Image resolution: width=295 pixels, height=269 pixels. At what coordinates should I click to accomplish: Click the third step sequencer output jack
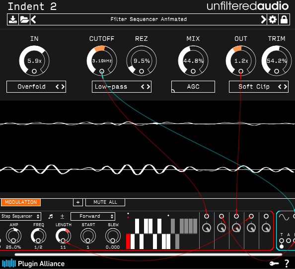tap(236, 216)
